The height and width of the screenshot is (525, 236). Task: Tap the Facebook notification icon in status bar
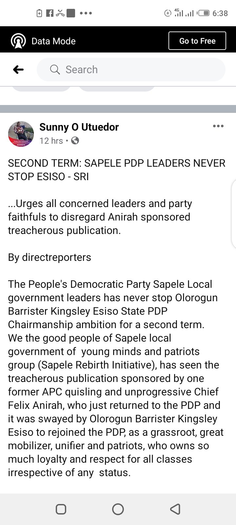[50, 13]
